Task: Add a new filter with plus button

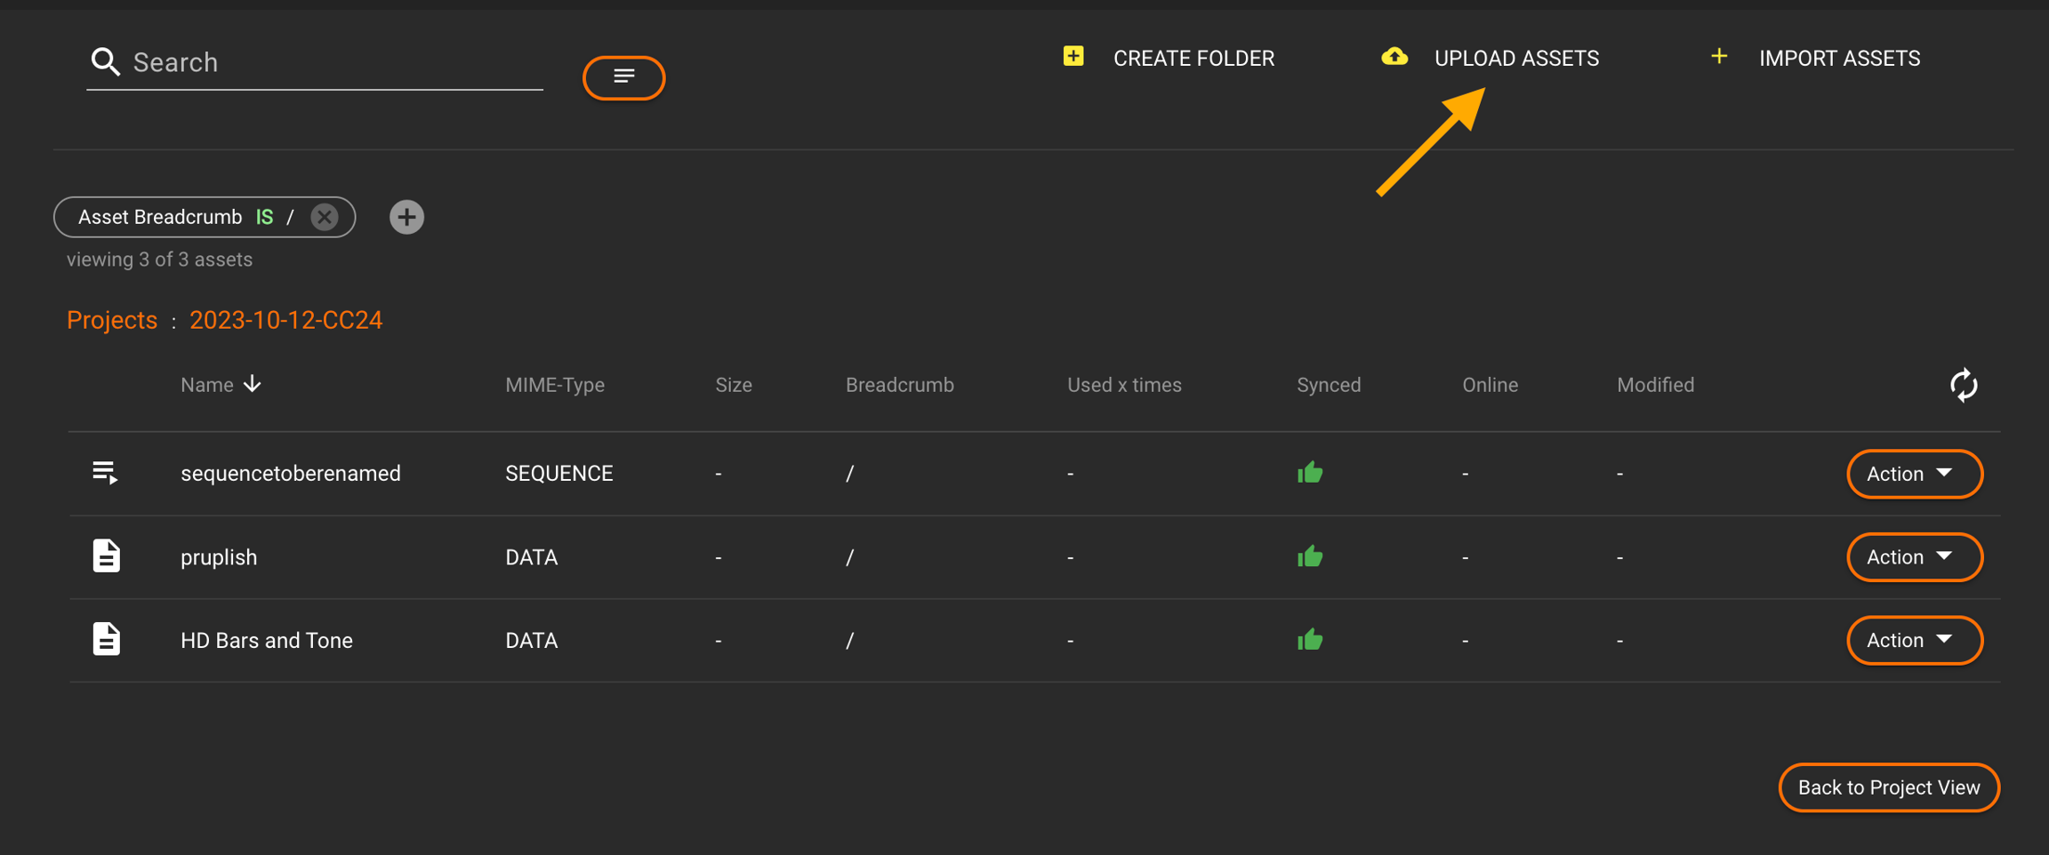Action: click(406, 217)
